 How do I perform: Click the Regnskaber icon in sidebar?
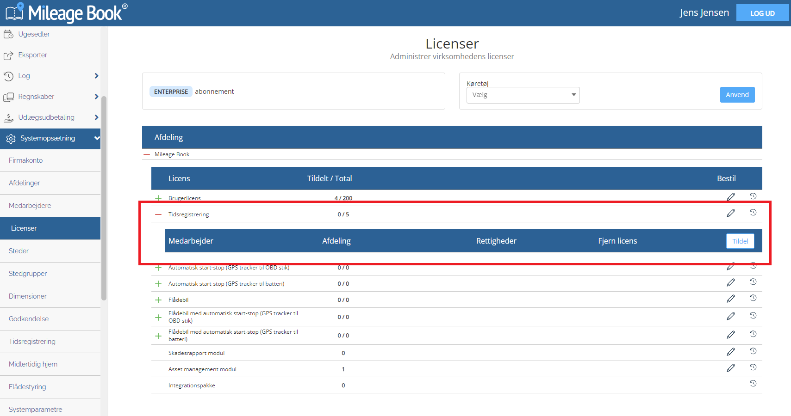coord(8,97)
